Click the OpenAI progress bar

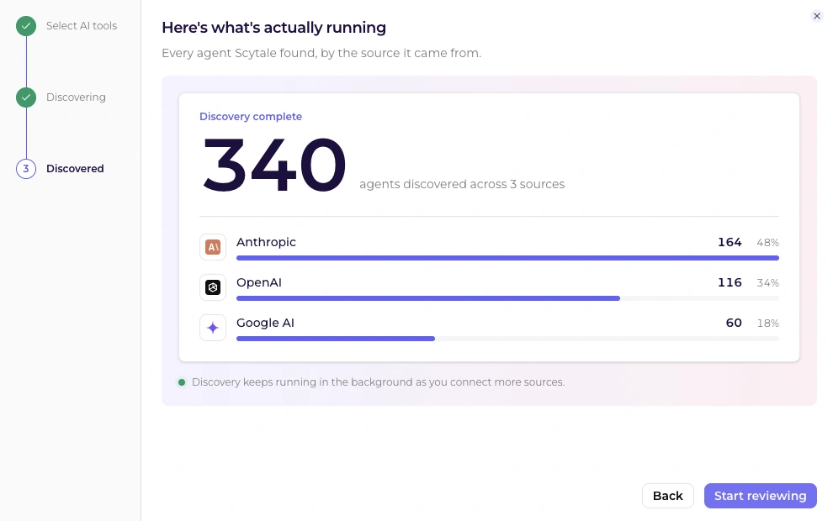coord(508,298)
